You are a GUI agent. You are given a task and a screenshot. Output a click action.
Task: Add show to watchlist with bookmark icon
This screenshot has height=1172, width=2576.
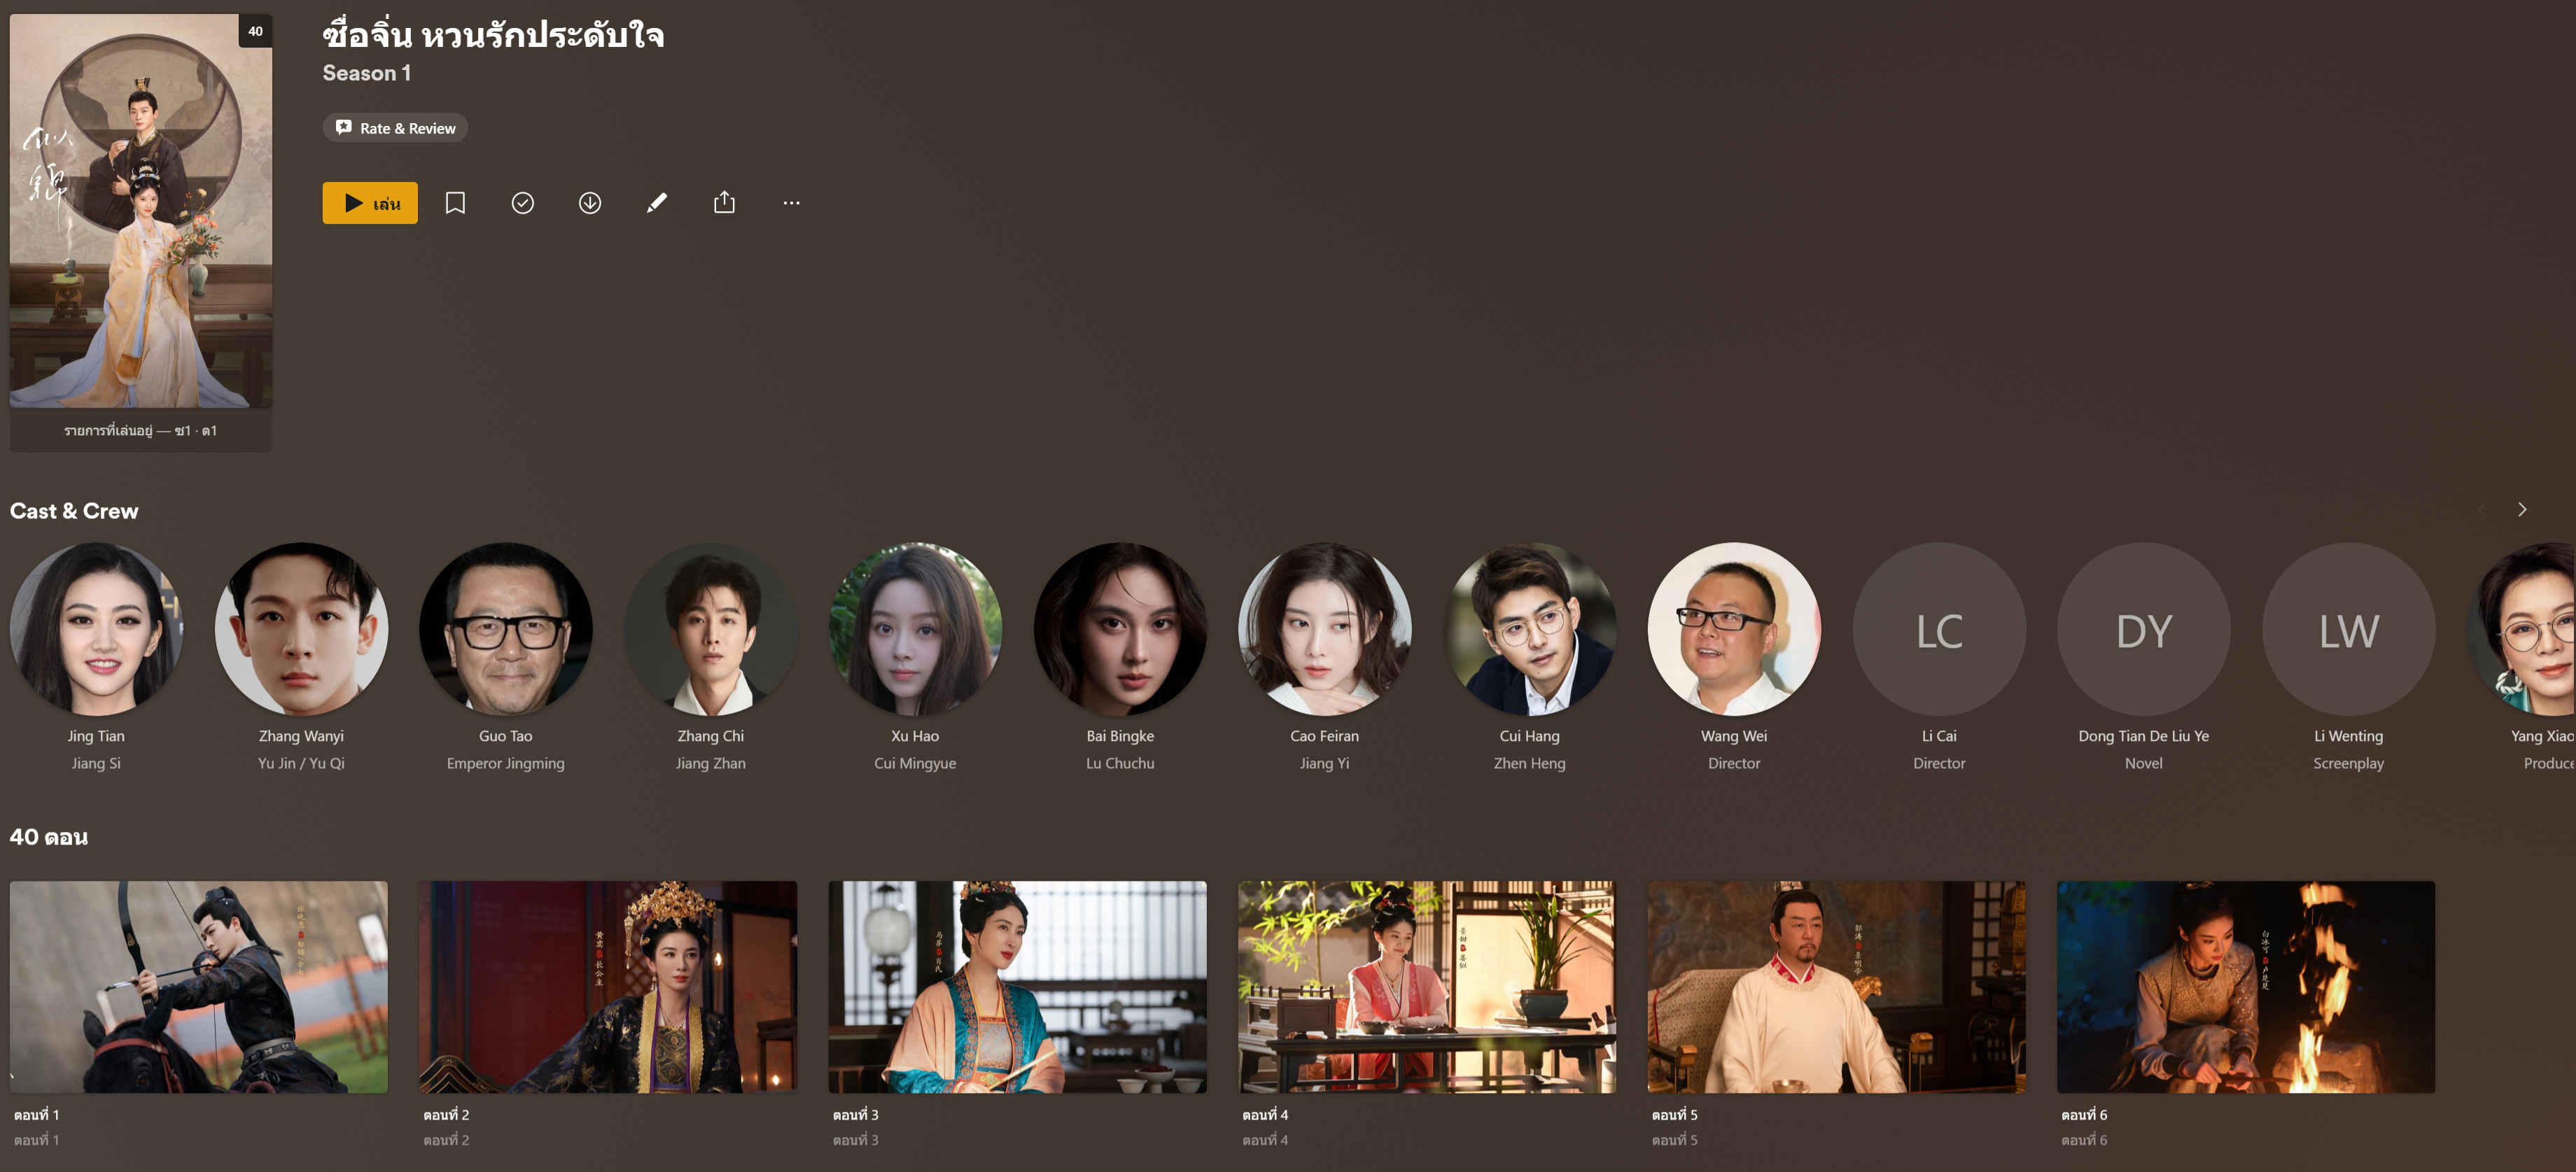click(x=455, y=203)
